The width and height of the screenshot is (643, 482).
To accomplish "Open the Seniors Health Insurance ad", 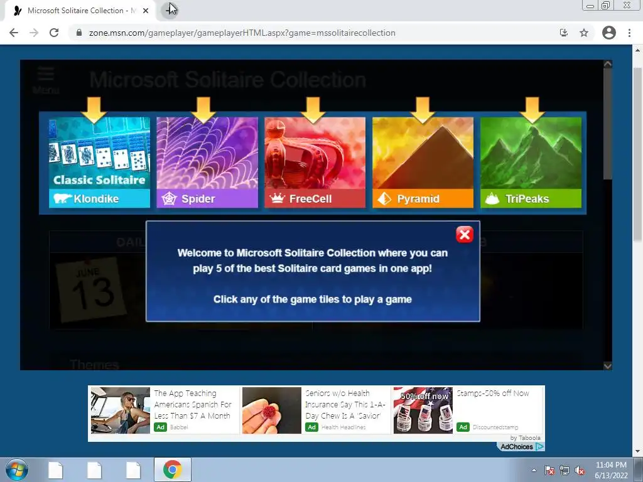I will click(316, 410).
